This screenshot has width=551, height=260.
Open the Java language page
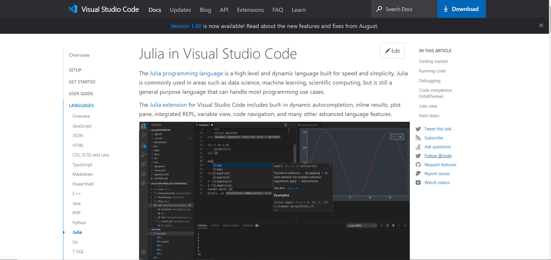tap(76, 203)
